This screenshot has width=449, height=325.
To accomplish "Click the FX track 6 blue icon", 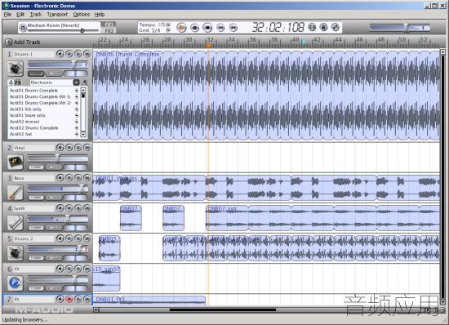I will 16,283.
